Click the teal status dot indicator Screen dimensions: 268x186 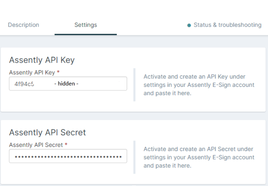coord(189,26)
